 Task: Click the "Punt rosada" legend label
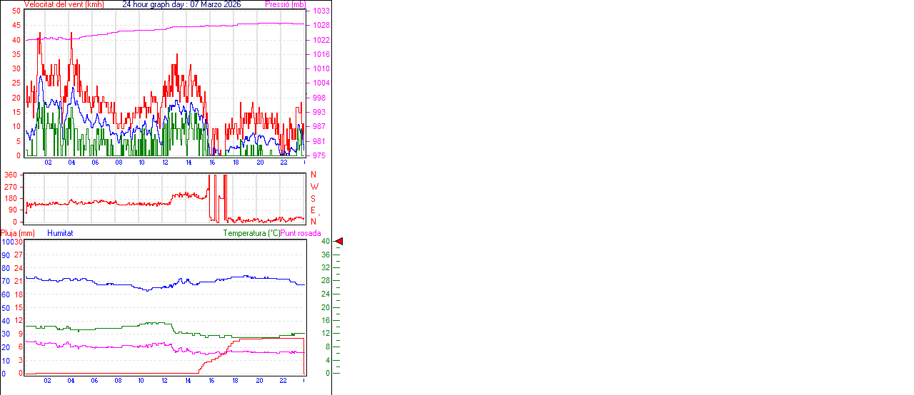pyautogui.click(x=301, y=233)
